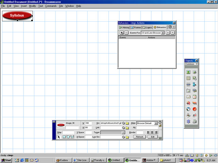Click the Insert E-Mail Link envelope icon
Image resolution: width=218 pixels, height=163 pixels.
(x=188, y=97)
